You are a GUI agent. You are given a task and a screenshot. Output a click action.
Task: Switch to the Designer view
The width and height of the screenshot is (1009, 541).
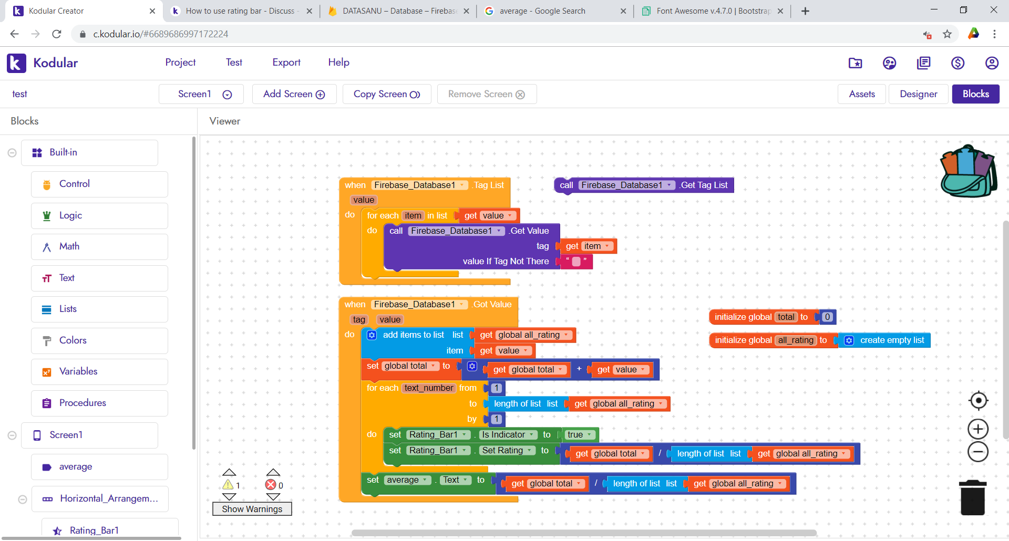tap(918, 94)
